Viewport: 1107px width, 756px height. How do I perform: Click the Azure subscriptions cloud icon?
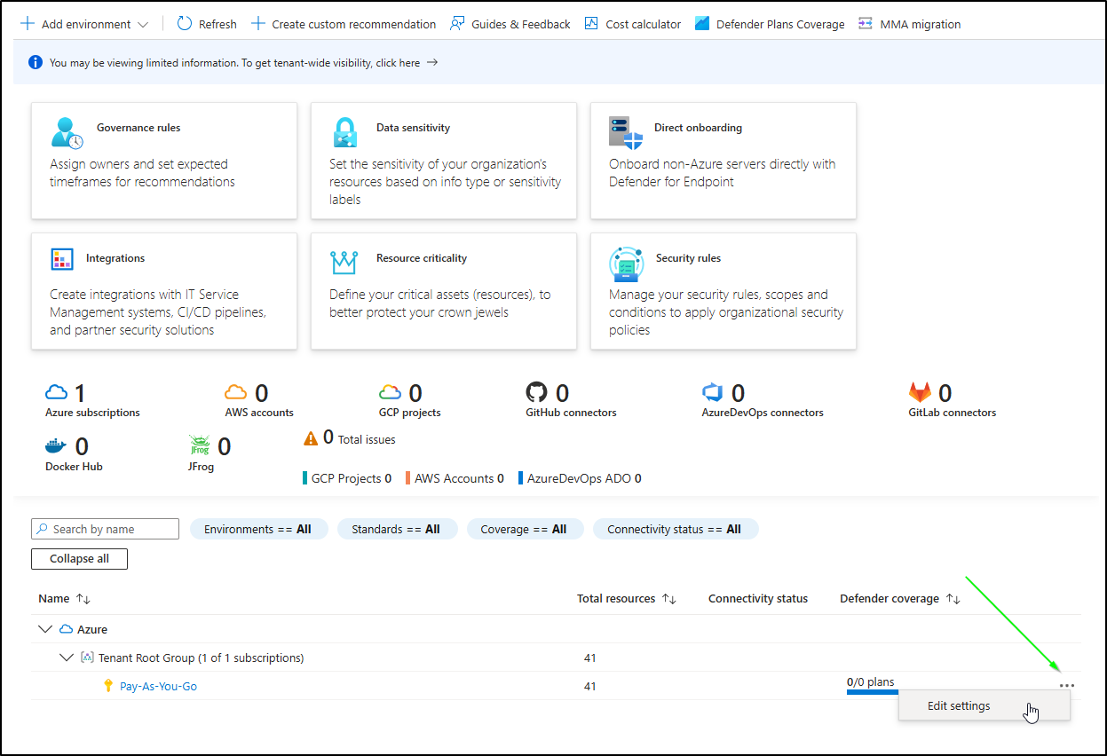[57, 392]
